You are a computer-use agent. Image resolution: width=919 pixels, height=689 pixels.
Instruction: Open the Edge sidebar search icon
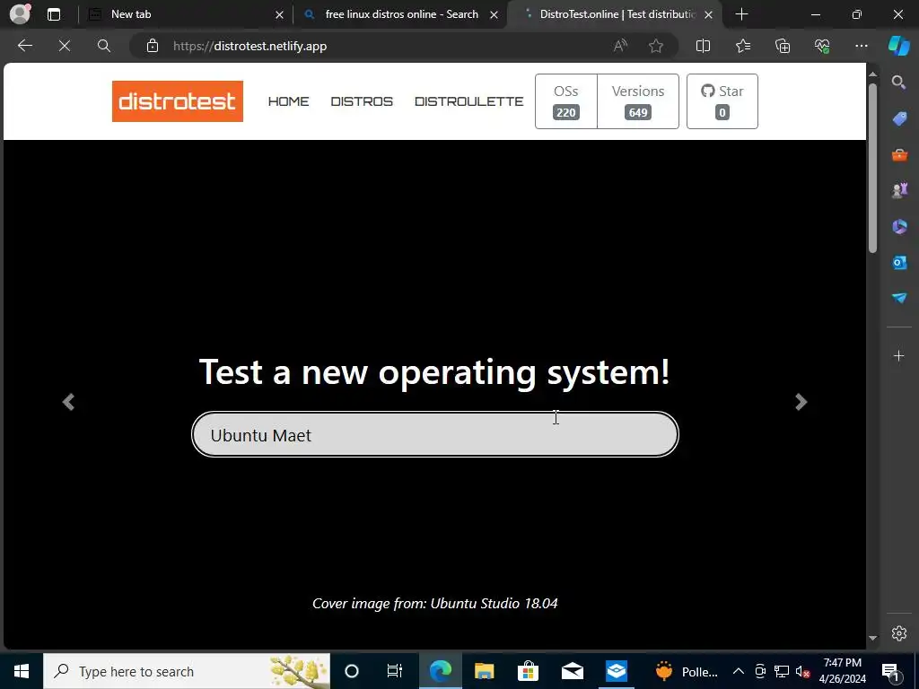(898, 82)
